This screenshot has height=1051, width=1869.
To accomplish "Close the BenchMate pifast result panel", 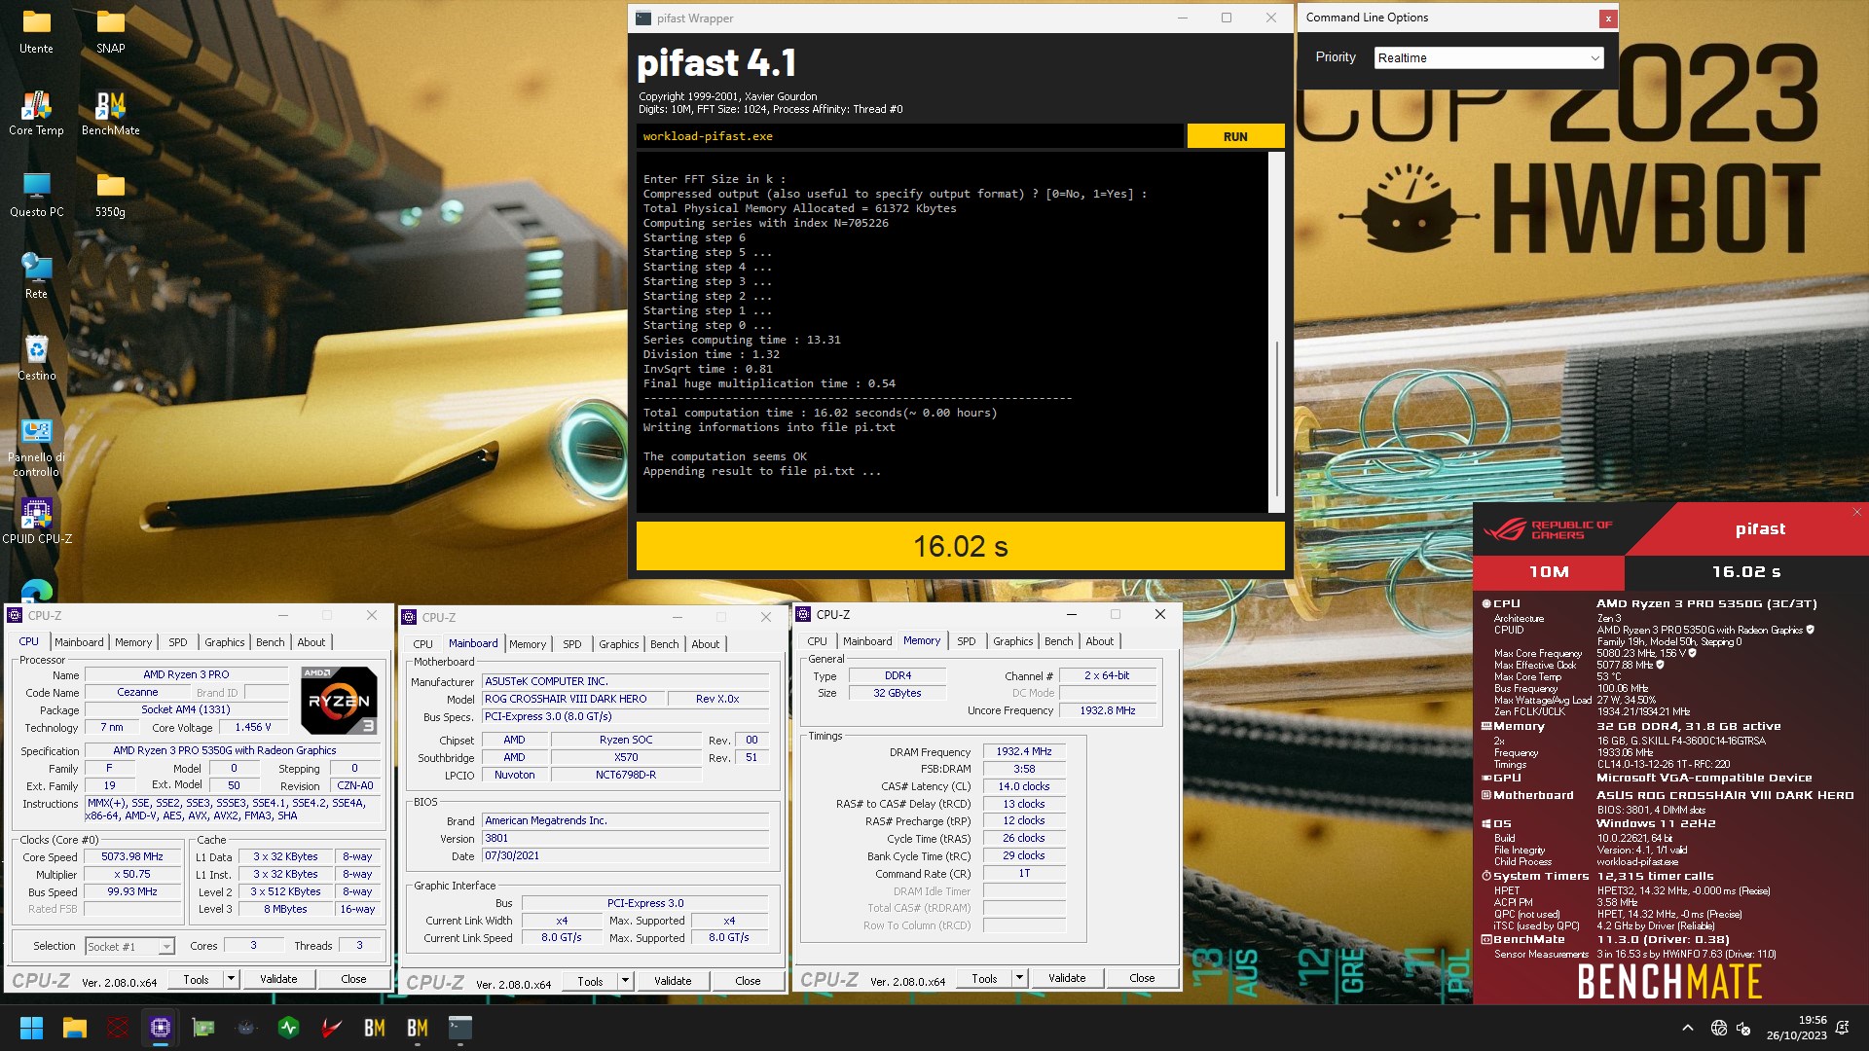I will tap(1856, 512).
